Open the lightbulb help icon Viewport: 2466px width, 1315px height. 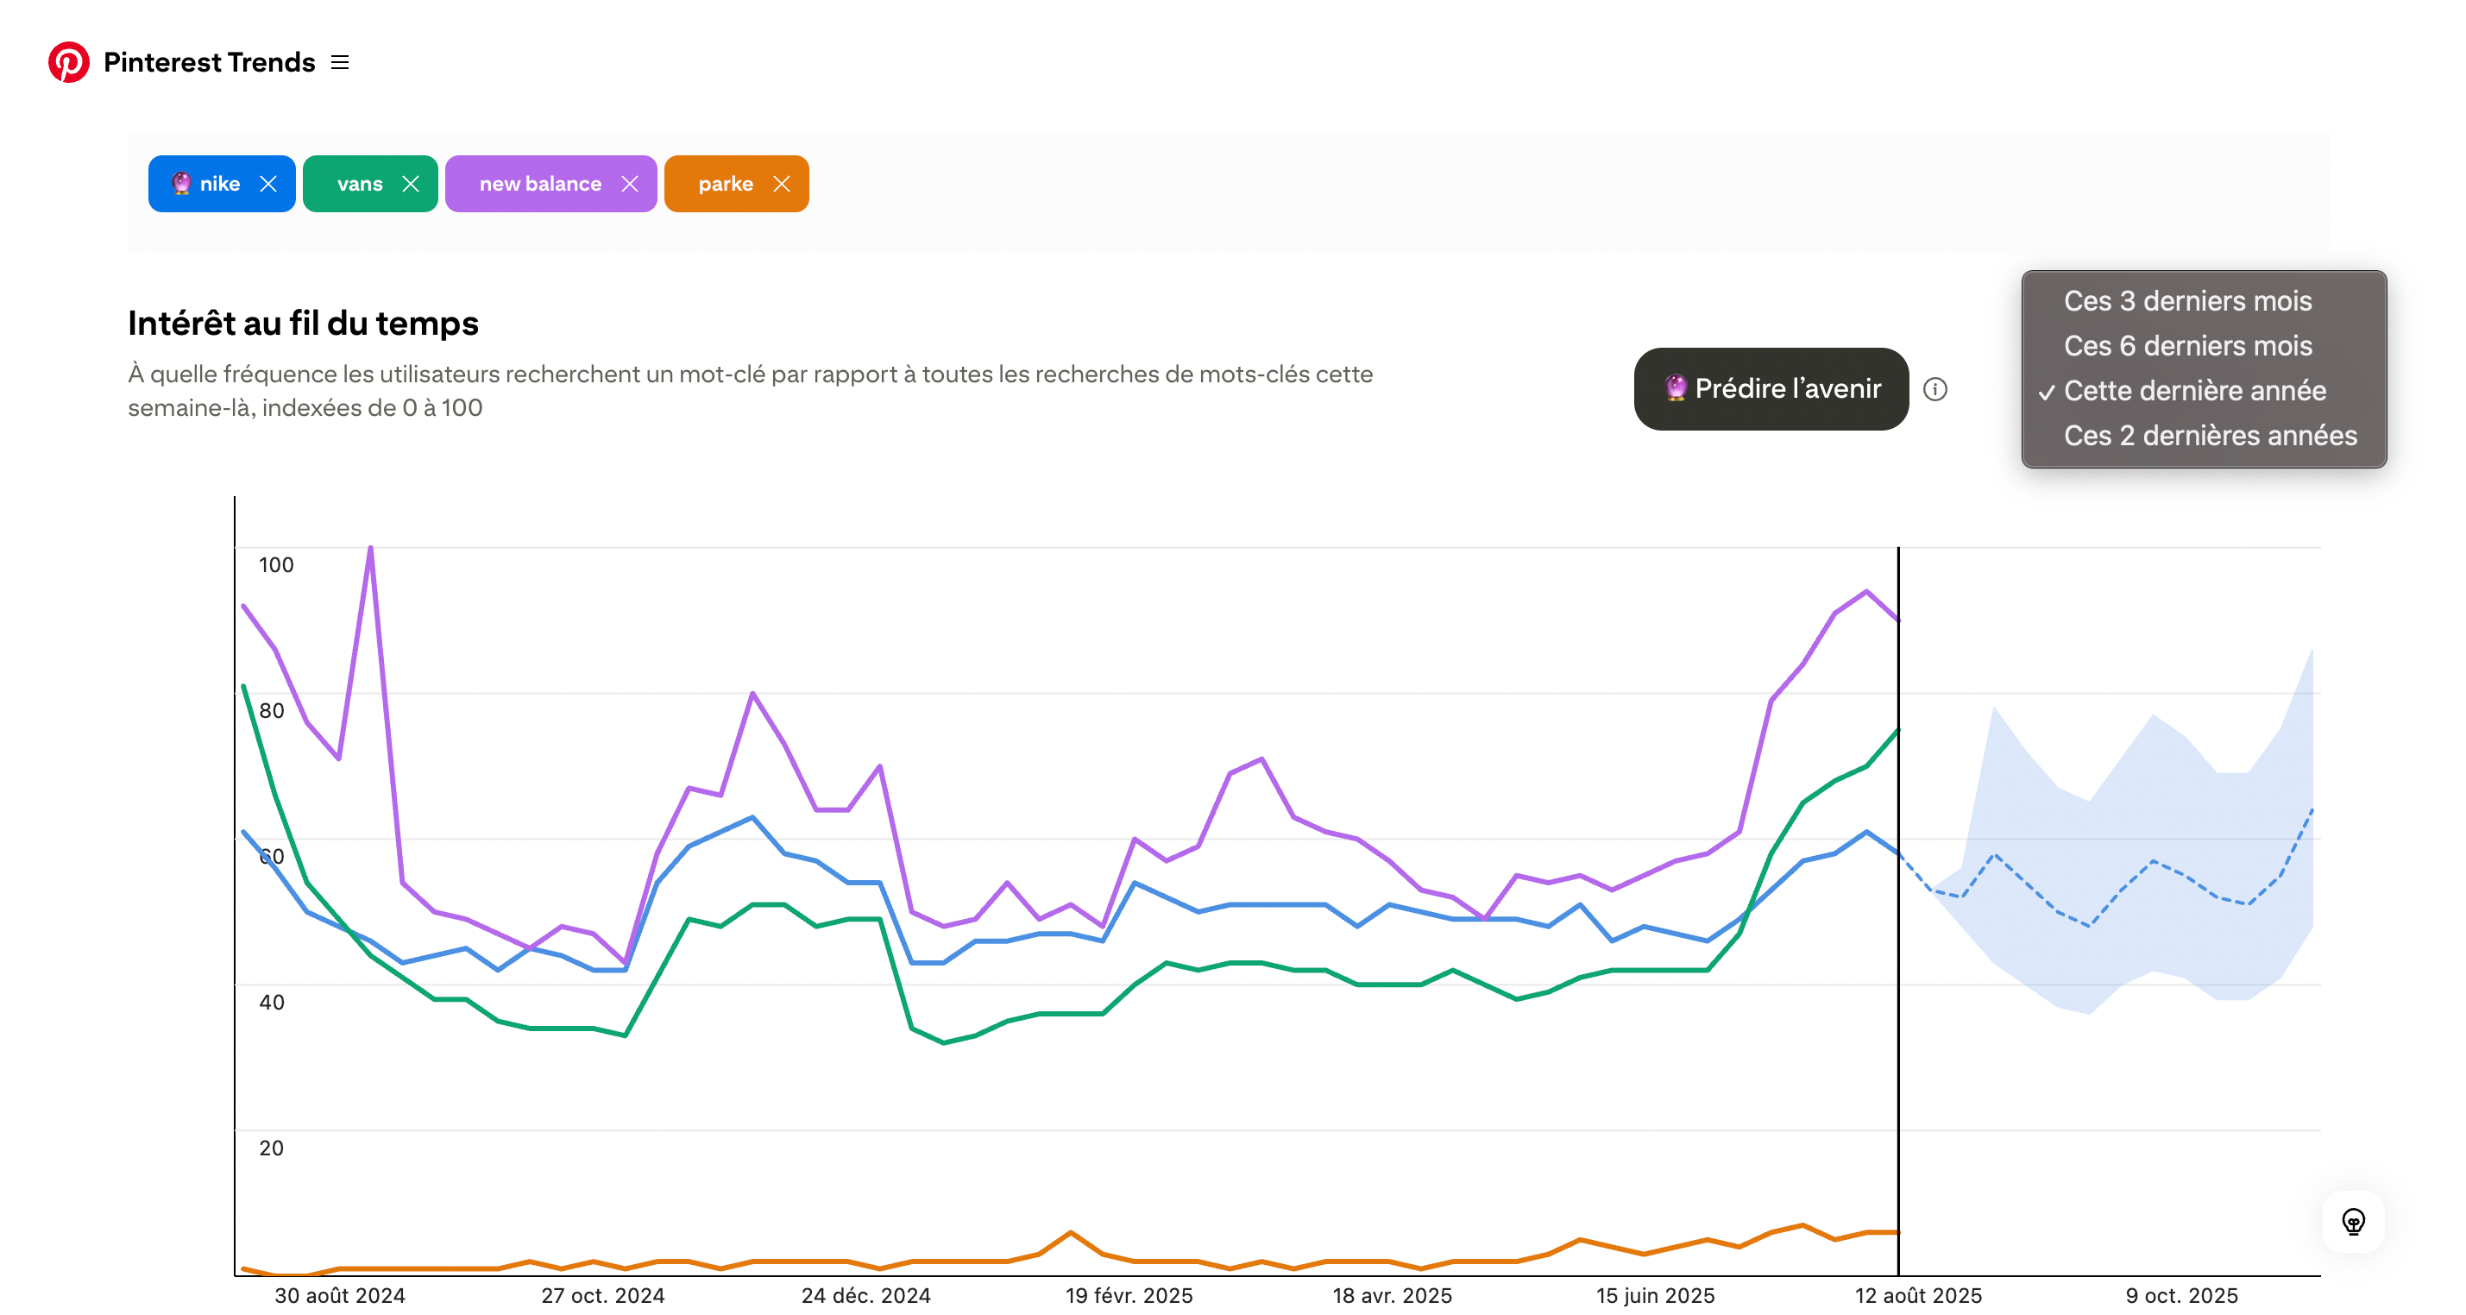pos(2353,1222)
